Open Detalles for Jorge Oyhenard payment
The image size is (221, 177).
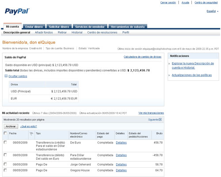point(121,165)
